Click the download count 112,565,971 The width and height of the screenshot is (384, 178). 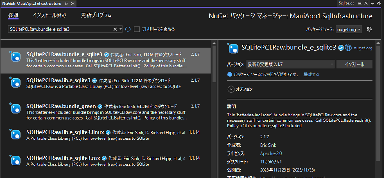pyautogui.click(x=271, y=161)
